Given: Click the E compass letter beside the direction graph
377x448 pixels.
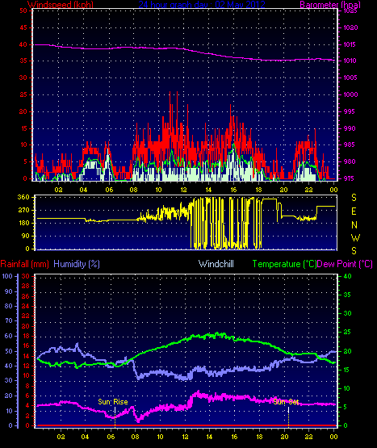Looking at the screenshot, I should (x=354, y=211).
